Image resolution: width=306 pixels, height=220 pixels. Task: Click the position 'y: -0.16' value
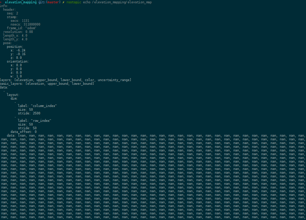18,54
